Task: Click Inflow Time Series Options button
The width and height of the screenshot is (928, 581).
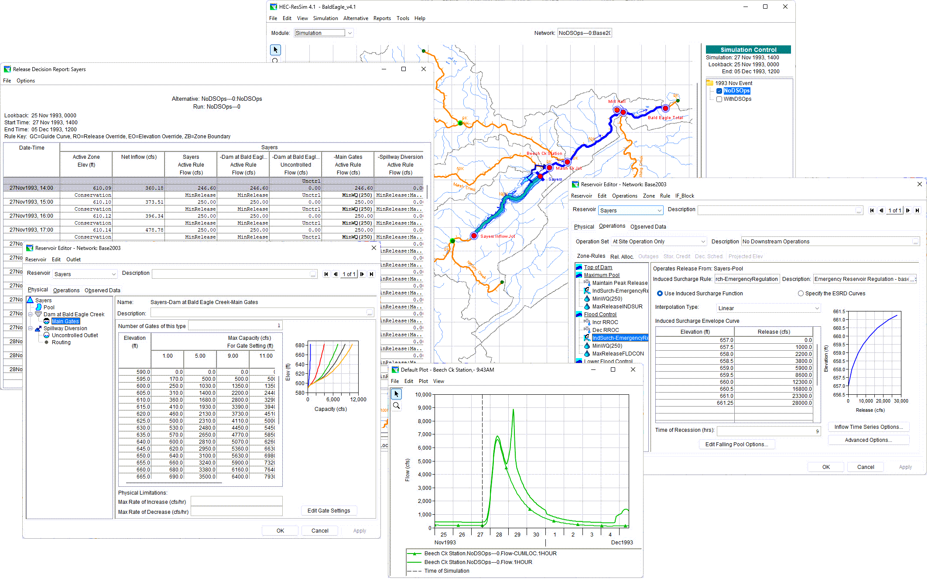Action: coord(868,427)
